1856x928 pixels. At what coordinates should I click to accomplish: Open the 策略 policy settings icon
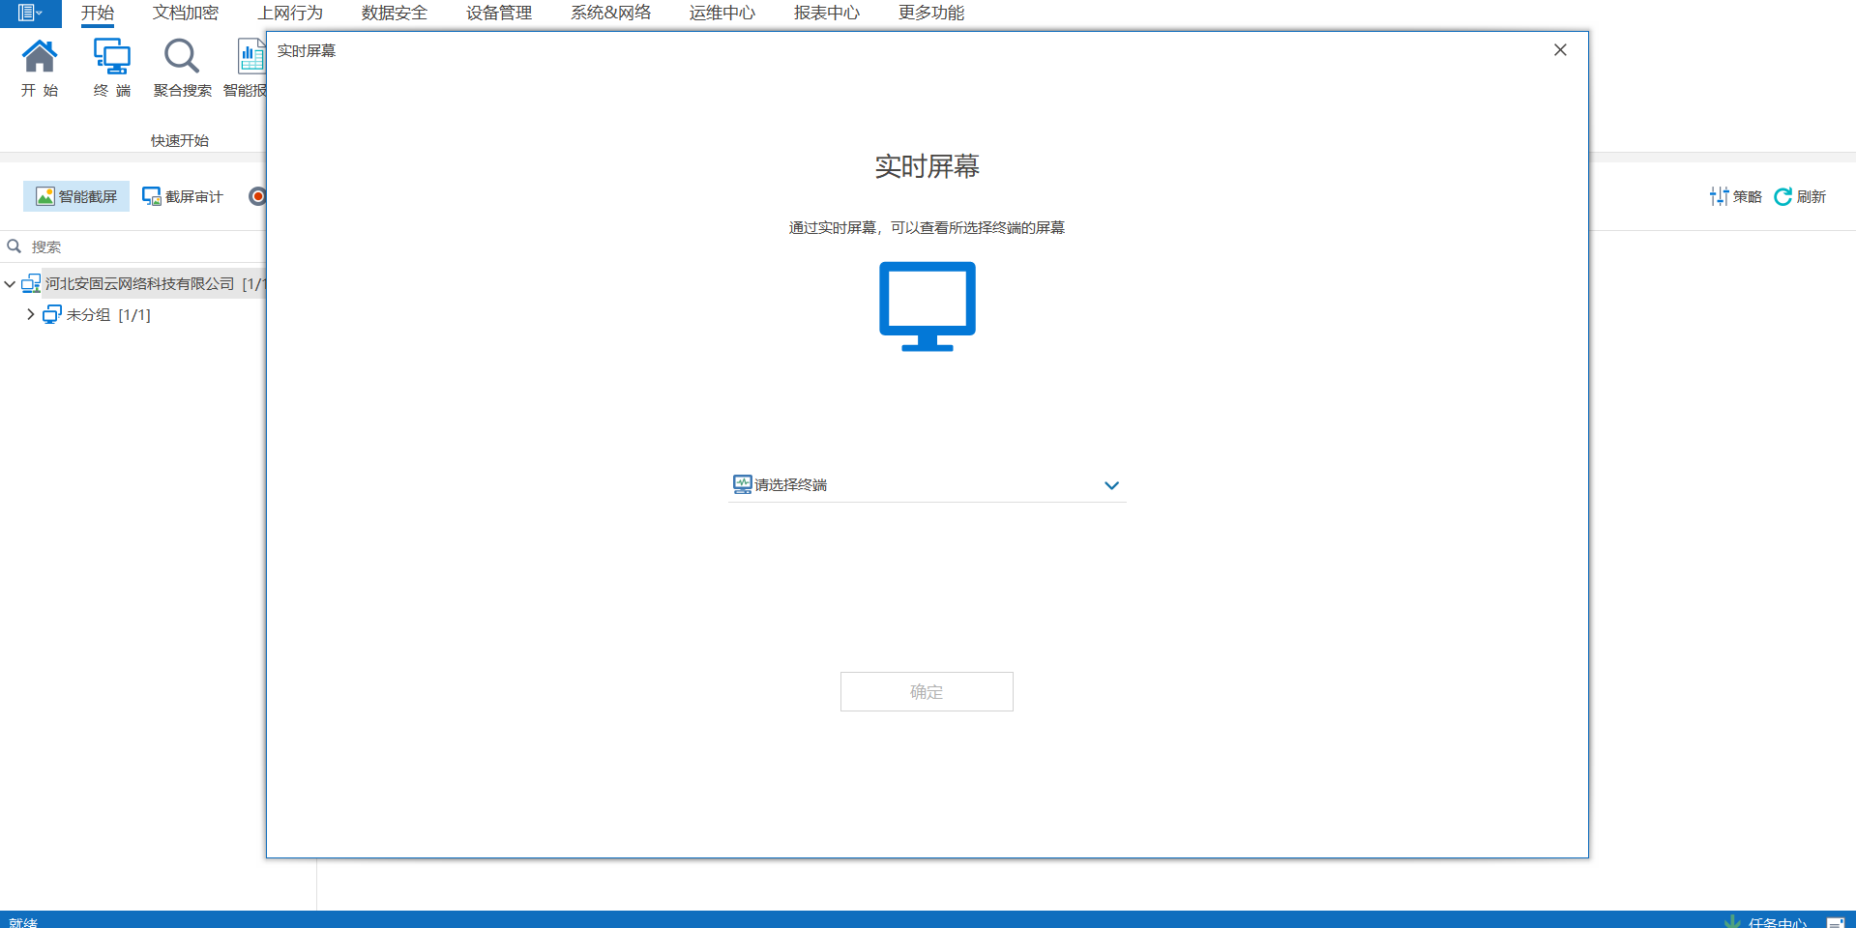click(1735, 196)
